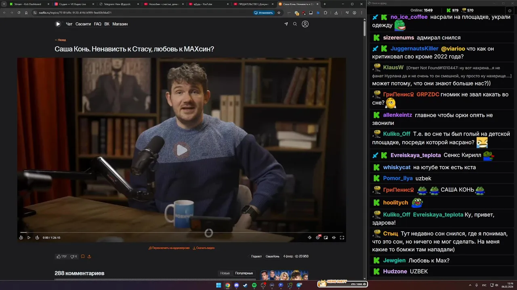Share the video with the share icon

(89, 256)
